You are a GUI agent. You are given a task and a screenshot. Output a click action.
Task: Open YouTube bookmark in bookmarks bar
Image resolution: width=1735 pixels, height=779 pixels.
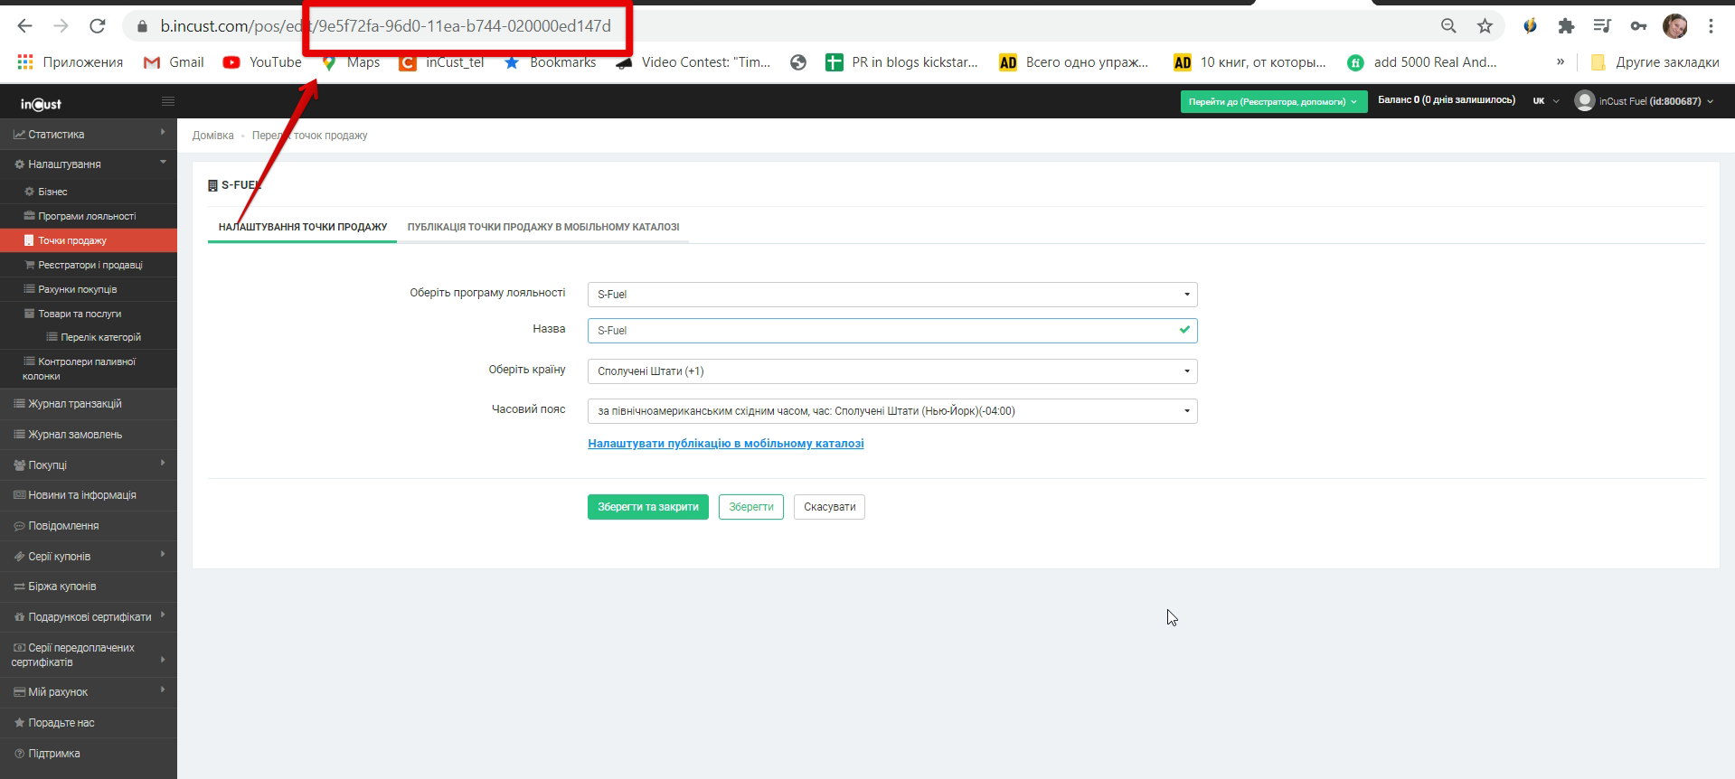pyautogui.click(x=263, y=62)
